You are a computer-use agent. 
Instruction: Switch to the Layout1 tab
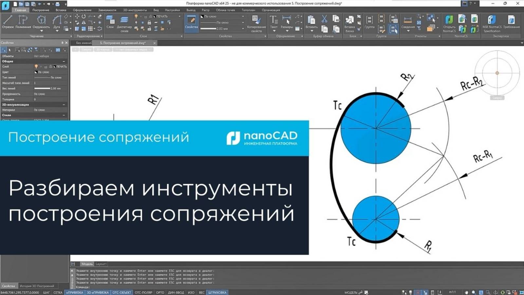101,264
